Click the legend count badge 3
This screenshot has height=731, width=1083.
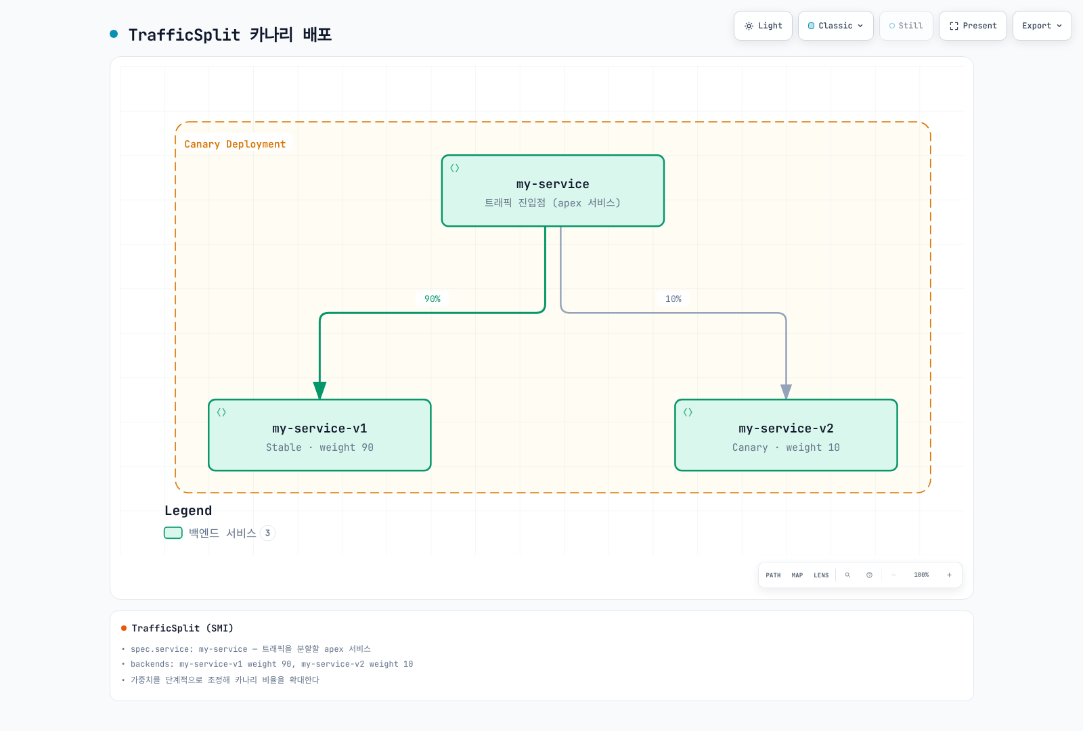coord(267,533)
